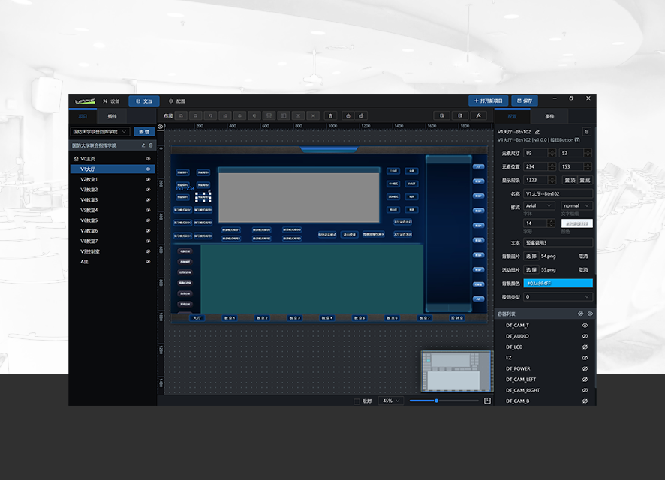The height and width of the screenshot is (480, 665).
Task: Click the 保存 button in the title bar
Action: 525,100
